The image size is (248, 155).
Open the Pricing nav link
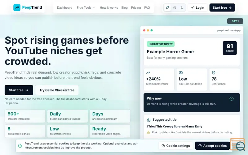[136, 7]
